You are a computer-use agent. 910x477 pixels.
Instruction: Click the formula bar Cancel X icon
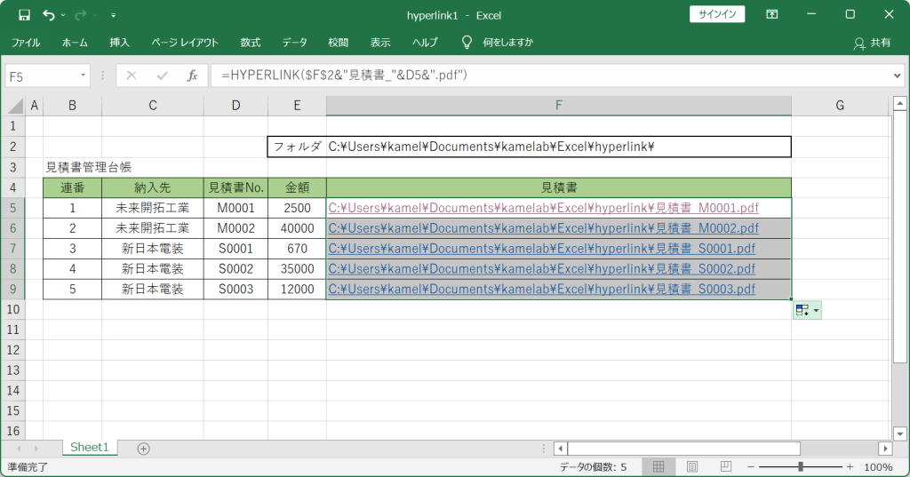(132, 76)
